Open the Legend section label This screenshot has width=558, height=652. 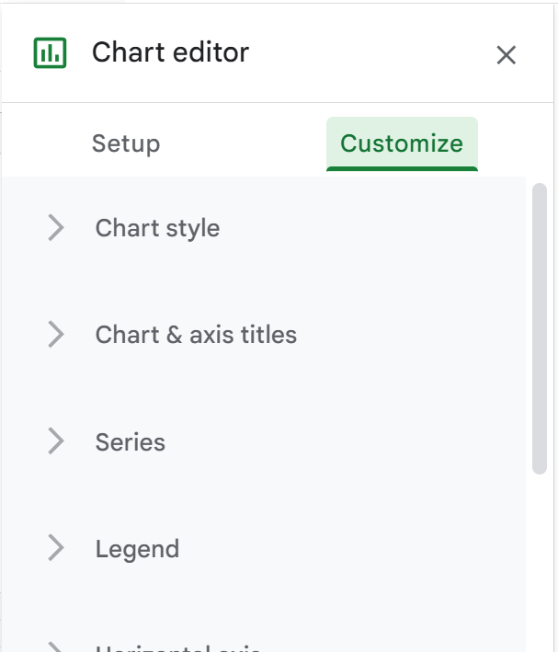tap(137, 549)
